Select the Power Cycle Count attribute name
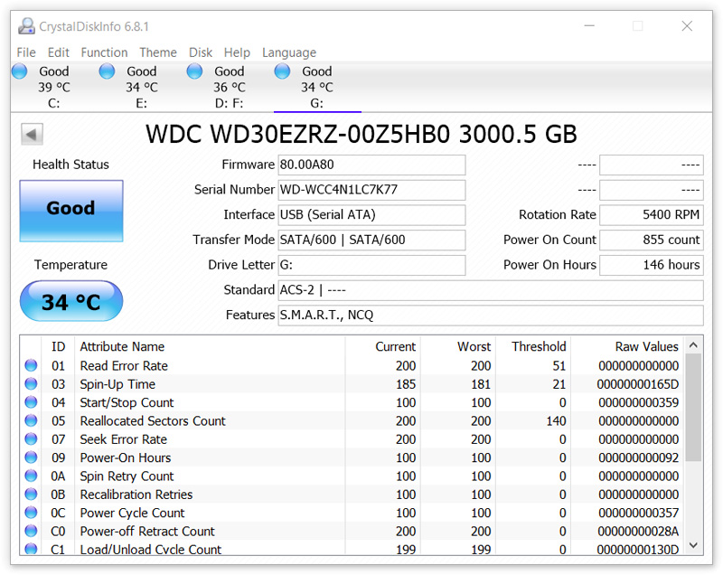The width and height of the screenshot is (723, 575). [132, 513]
